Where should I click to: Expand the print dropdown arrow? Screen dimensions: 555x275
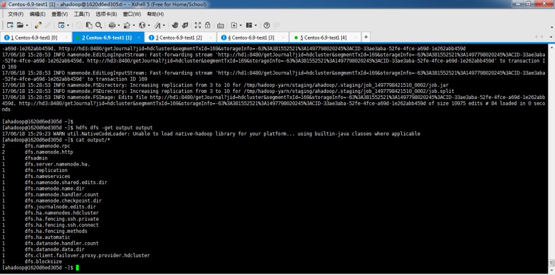(119, 26)
